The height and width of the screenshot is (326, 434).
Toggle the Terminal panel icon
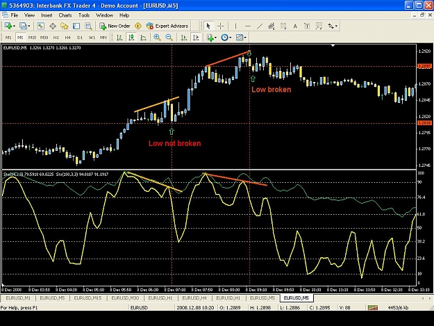click(x=76, y=26)
